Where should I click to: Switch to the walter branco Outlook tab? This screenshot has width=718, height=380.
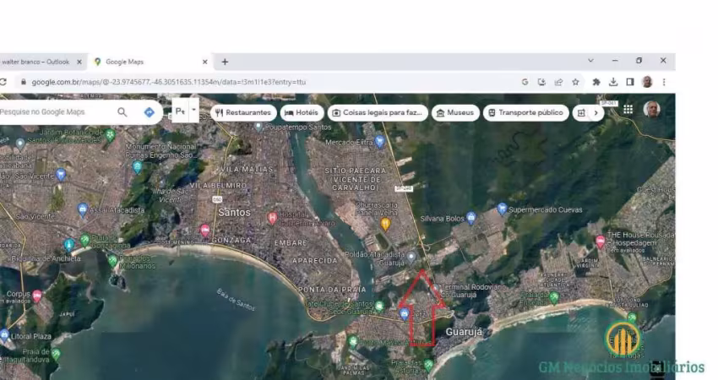[35, 62]
